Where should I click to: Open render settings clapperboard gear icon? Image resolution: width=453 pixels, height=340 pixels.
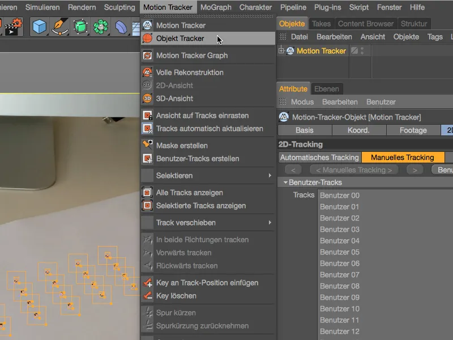[x=13, y=27]
